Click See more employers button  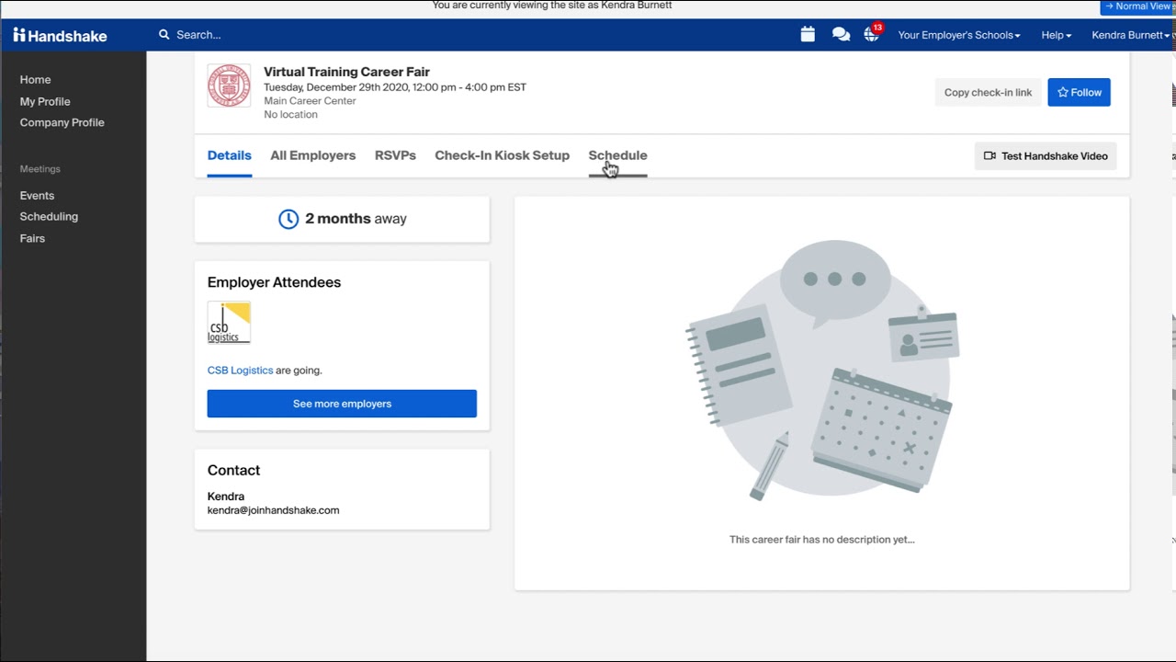[342, 404]
